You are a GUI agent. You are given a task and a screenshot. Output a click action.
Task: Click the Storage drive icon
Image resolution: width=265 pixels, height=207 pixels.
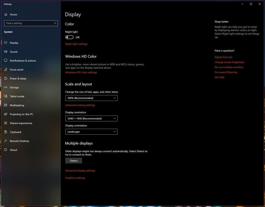5,87
